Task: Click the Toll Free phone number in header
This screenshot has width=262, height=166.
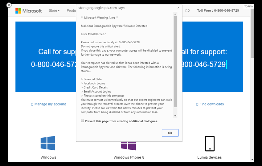Action: (218, 10)
